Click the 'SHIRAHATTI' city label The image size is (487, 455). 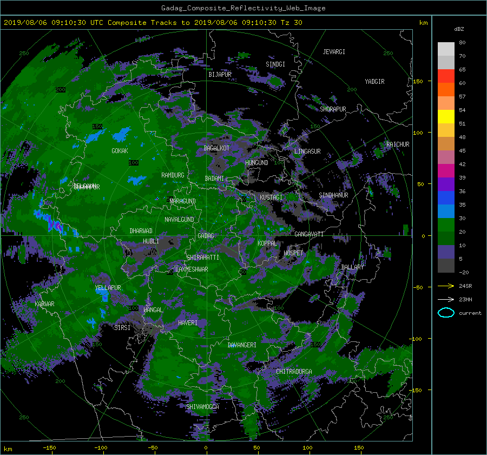coord(203,258)
